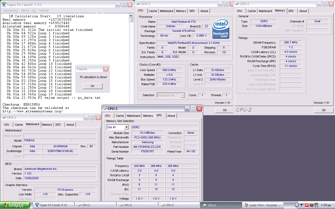Open SPD tab in CPU-Z Memory window

pos(291,11)
